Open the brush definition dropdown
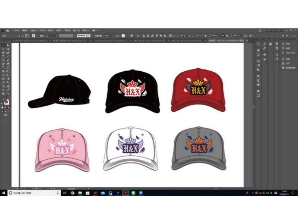Screen dimensions: 298x224 tap(92, 35)
